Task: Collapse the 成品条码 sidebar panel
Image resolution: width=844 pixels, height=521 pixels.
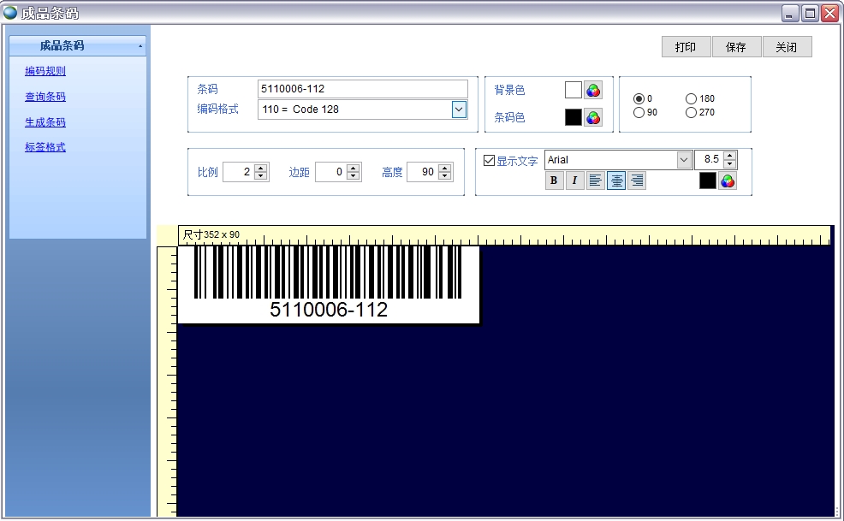Action: click(x=142, y=44)
